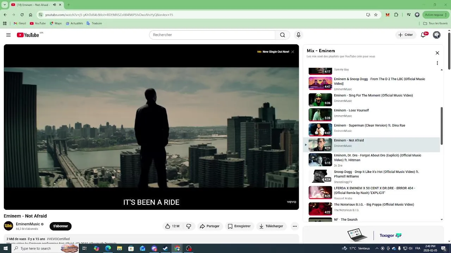Open EminemMusic channel avatar
451x253 pixels.
click(x=8, y=226)
